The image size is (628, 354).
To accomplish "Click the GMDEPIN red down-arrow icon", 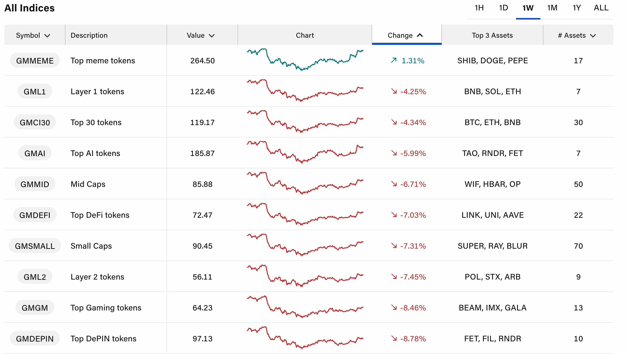I will click(x=394, y=338).
